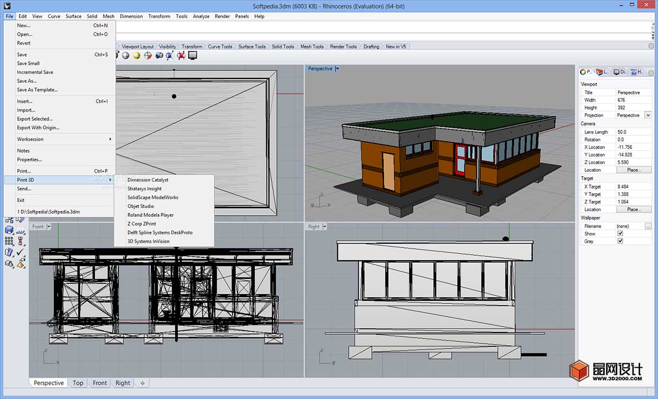Screen dimensions: 658x399
Task: Click the array grid icon in left toolbar
Action: tap(9, 241)
